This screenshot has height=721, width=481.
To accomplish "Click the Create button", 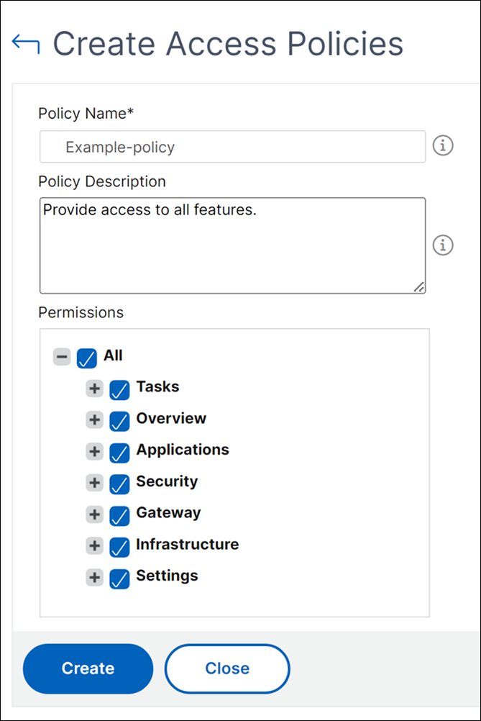I will [88, 668].
